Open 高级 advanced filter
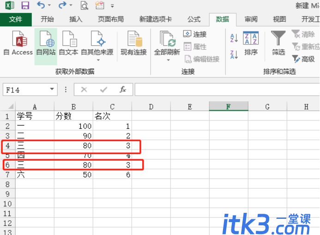 303,59
